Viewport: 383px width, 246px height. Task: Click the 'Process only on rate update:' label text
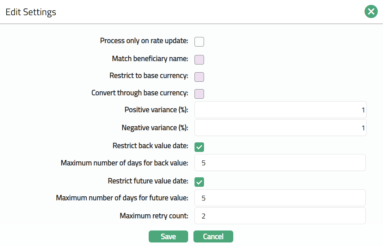point(144,41)
